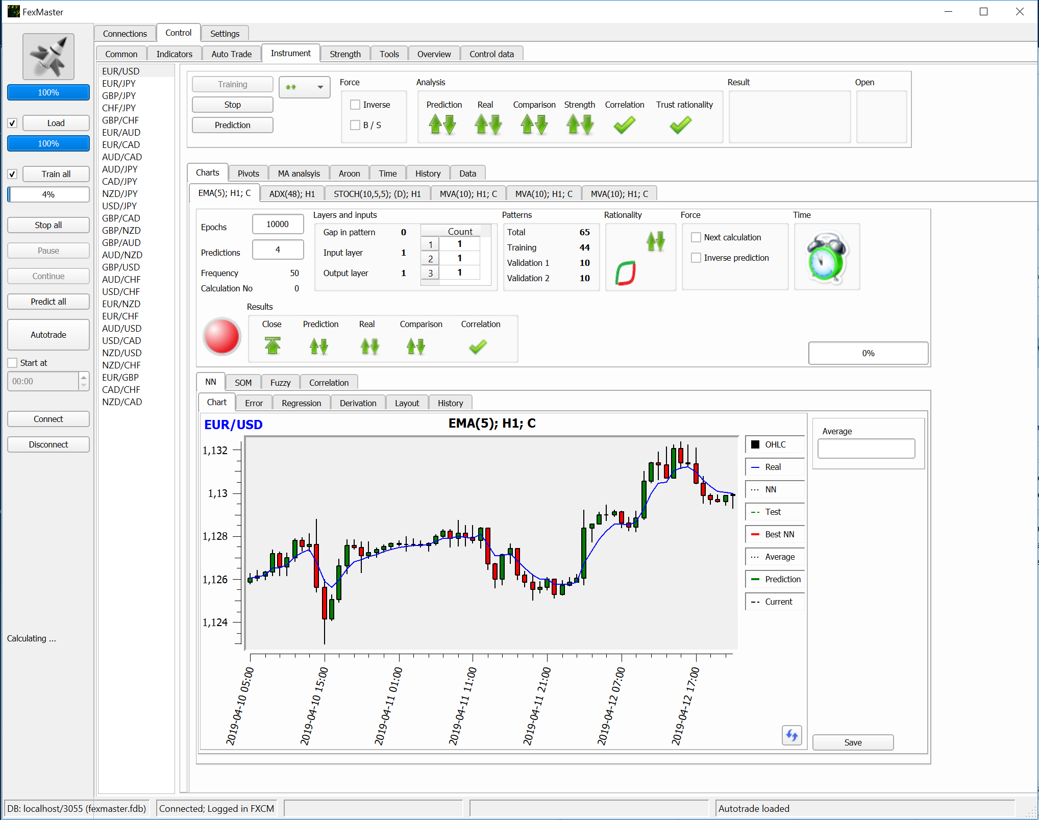This screenshot has width=1039, height=820.
Task: Switch to the Auto Trade tab
Action: tap(231, 54)
